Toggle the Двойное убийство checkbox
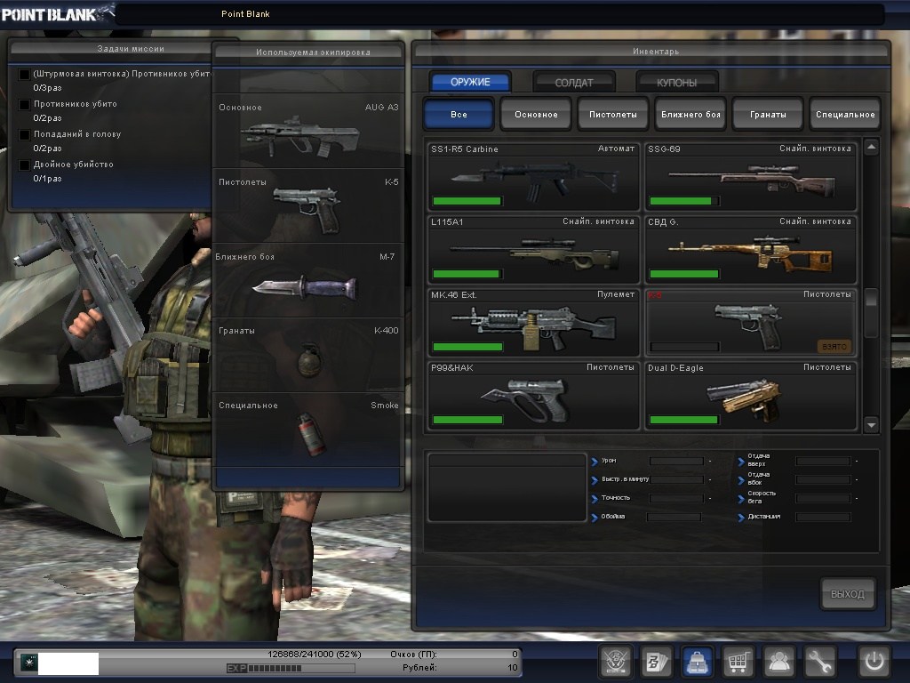This screenshot has height=683, width=910. tap(24, 165)
